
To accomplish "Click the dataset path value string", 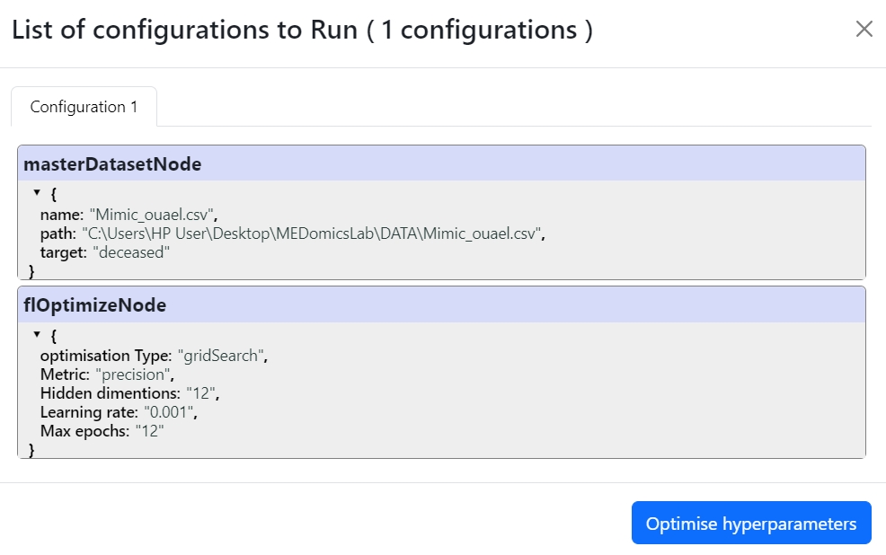I will [x=313, y=233].
